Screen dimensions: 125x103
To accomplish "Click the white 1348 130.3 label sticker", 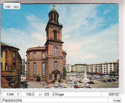I will pyautogui.click(x=12, y=6).
